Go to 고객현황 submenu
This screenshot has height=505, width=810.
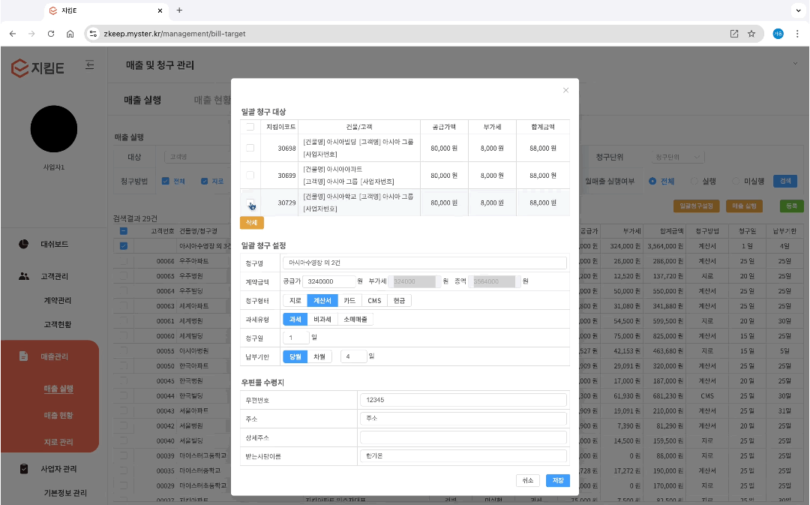pyautogui.click(x=57, y=324)
